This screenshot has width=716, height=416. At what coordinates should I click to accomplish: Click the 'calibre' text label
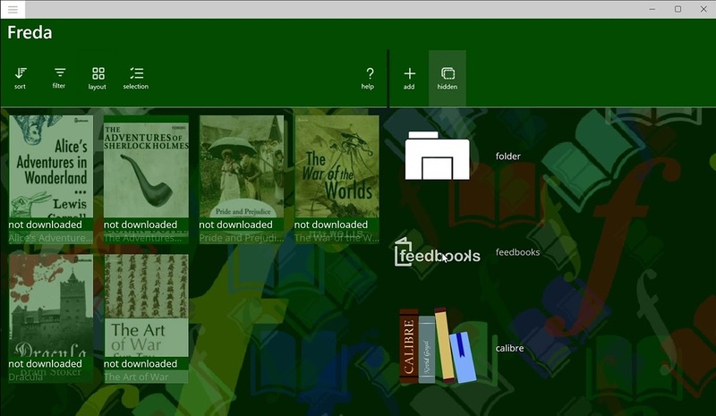(x=509, y=348)
